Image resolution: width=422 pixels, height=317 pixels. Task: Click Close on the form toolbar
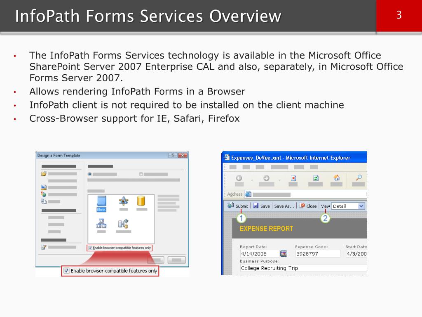tap(308, 206)
